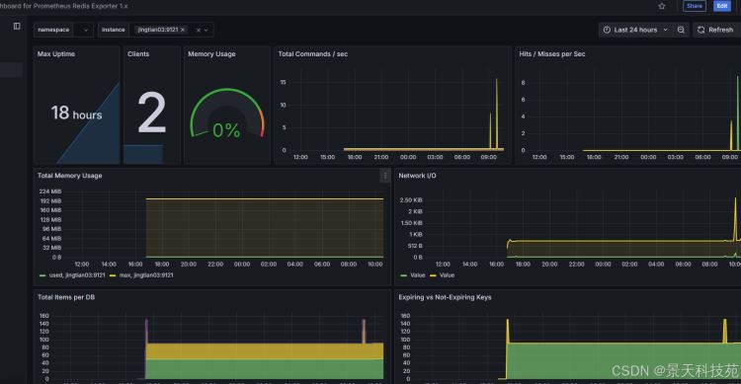Toggle the sidebar dock icon
The height and width of the screenshot is (384, 741).
tap(17, 26)
